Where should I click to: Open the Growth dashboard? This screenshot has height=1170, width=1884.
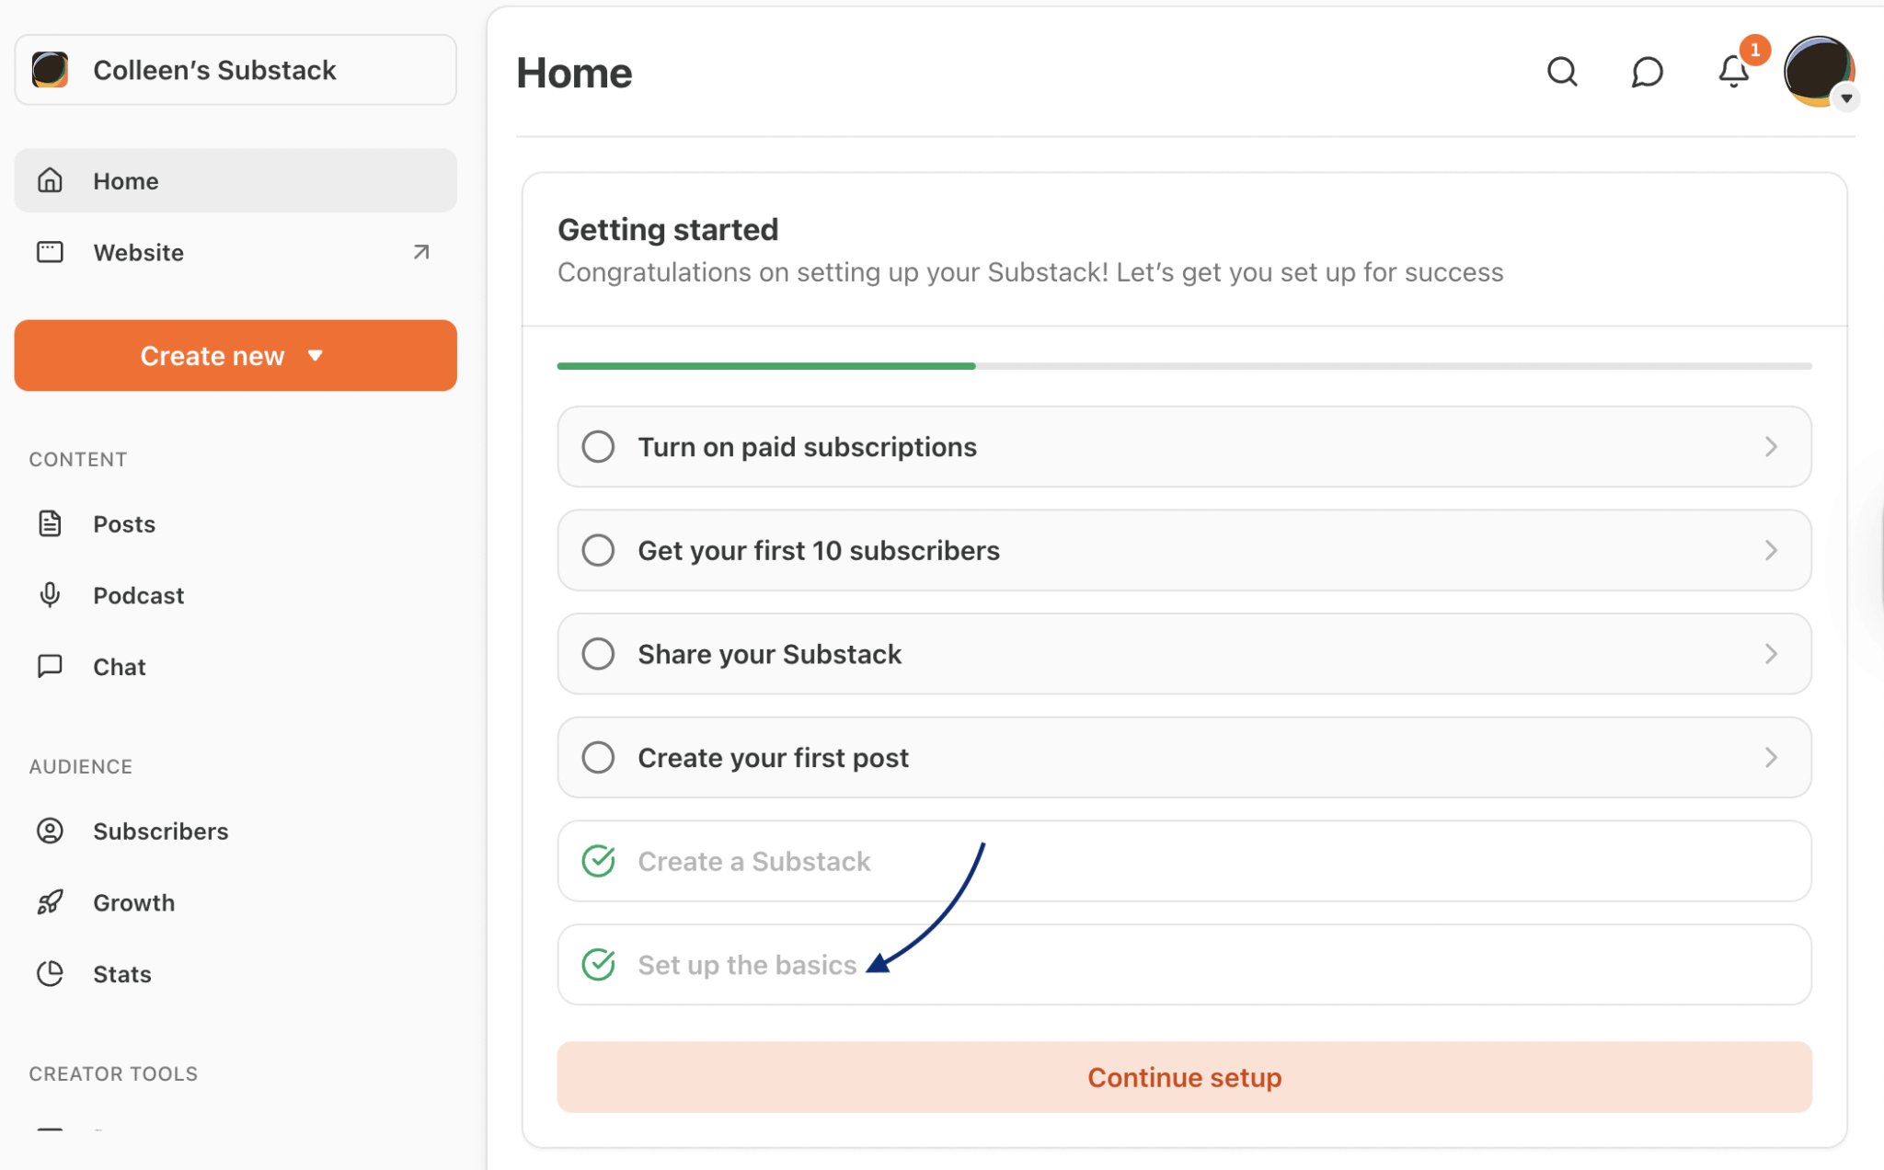[x=133, y=901]
